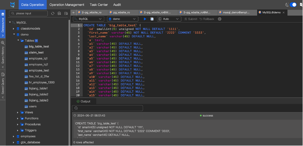Open the Operation Management menu
The width and height of the screenshot is (303, 146).
point(67,5)
